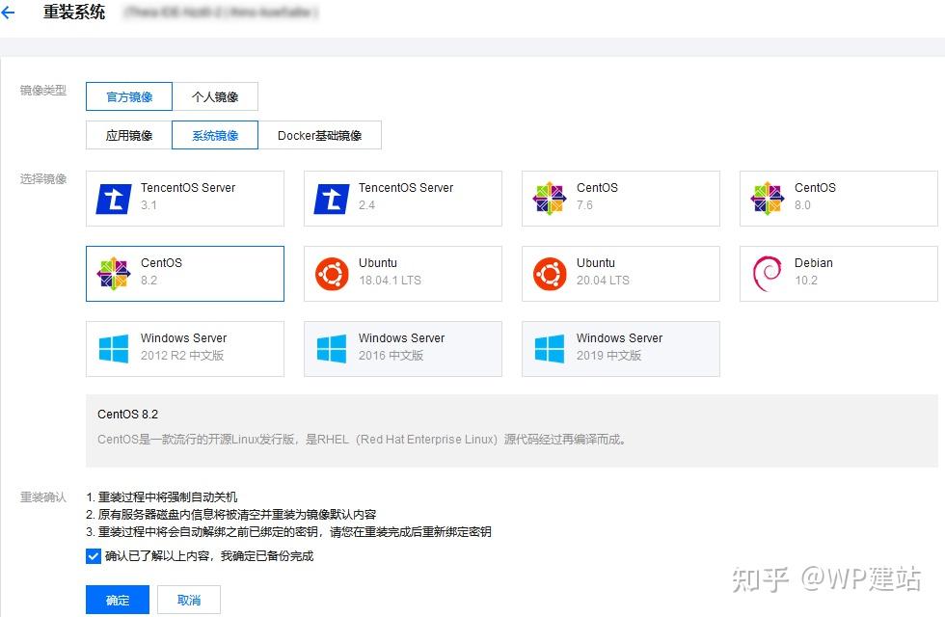Choose the CentOS 7.6 logo icon

(x=549, y=199)
